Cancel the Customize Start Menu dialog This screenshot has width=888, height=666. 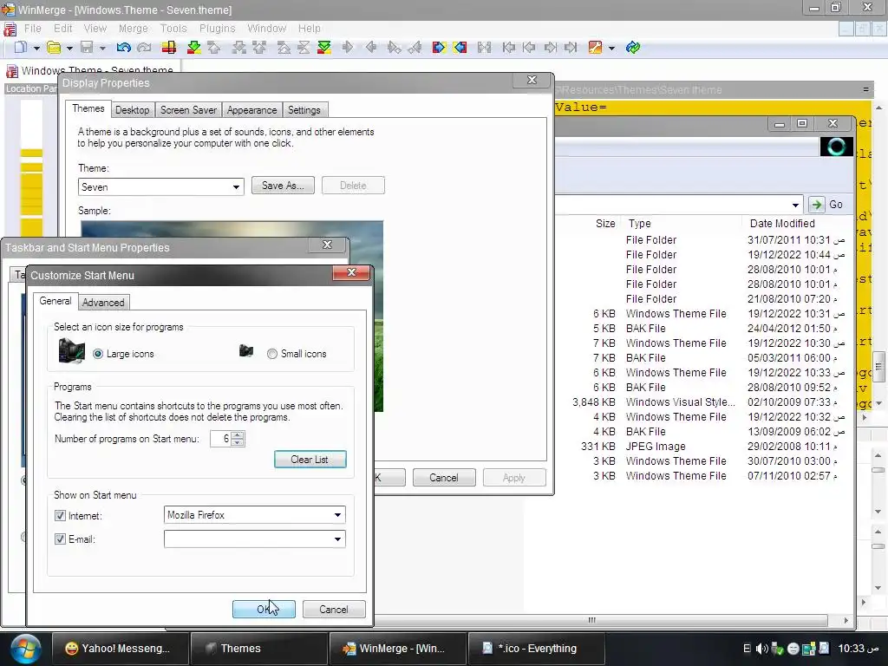coord(334,610)
